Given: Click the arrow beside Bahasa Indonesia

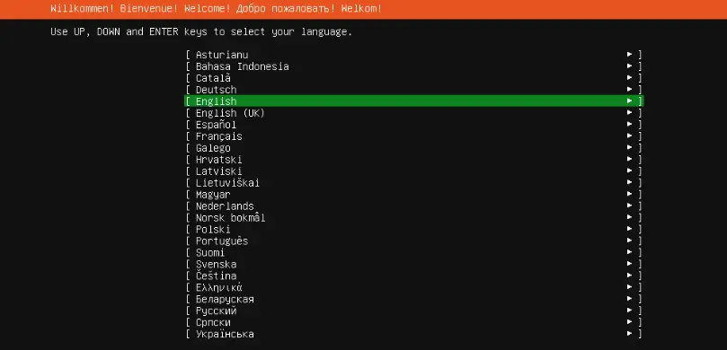Looking at the screenshot, I should (x=629, y=66).
